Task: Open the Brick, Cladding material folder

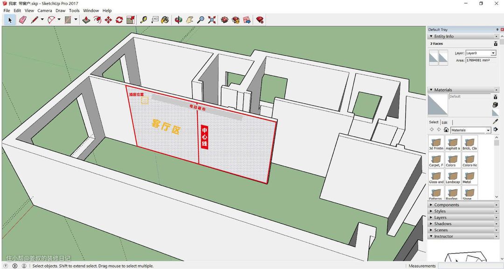Action: [469, 143]
